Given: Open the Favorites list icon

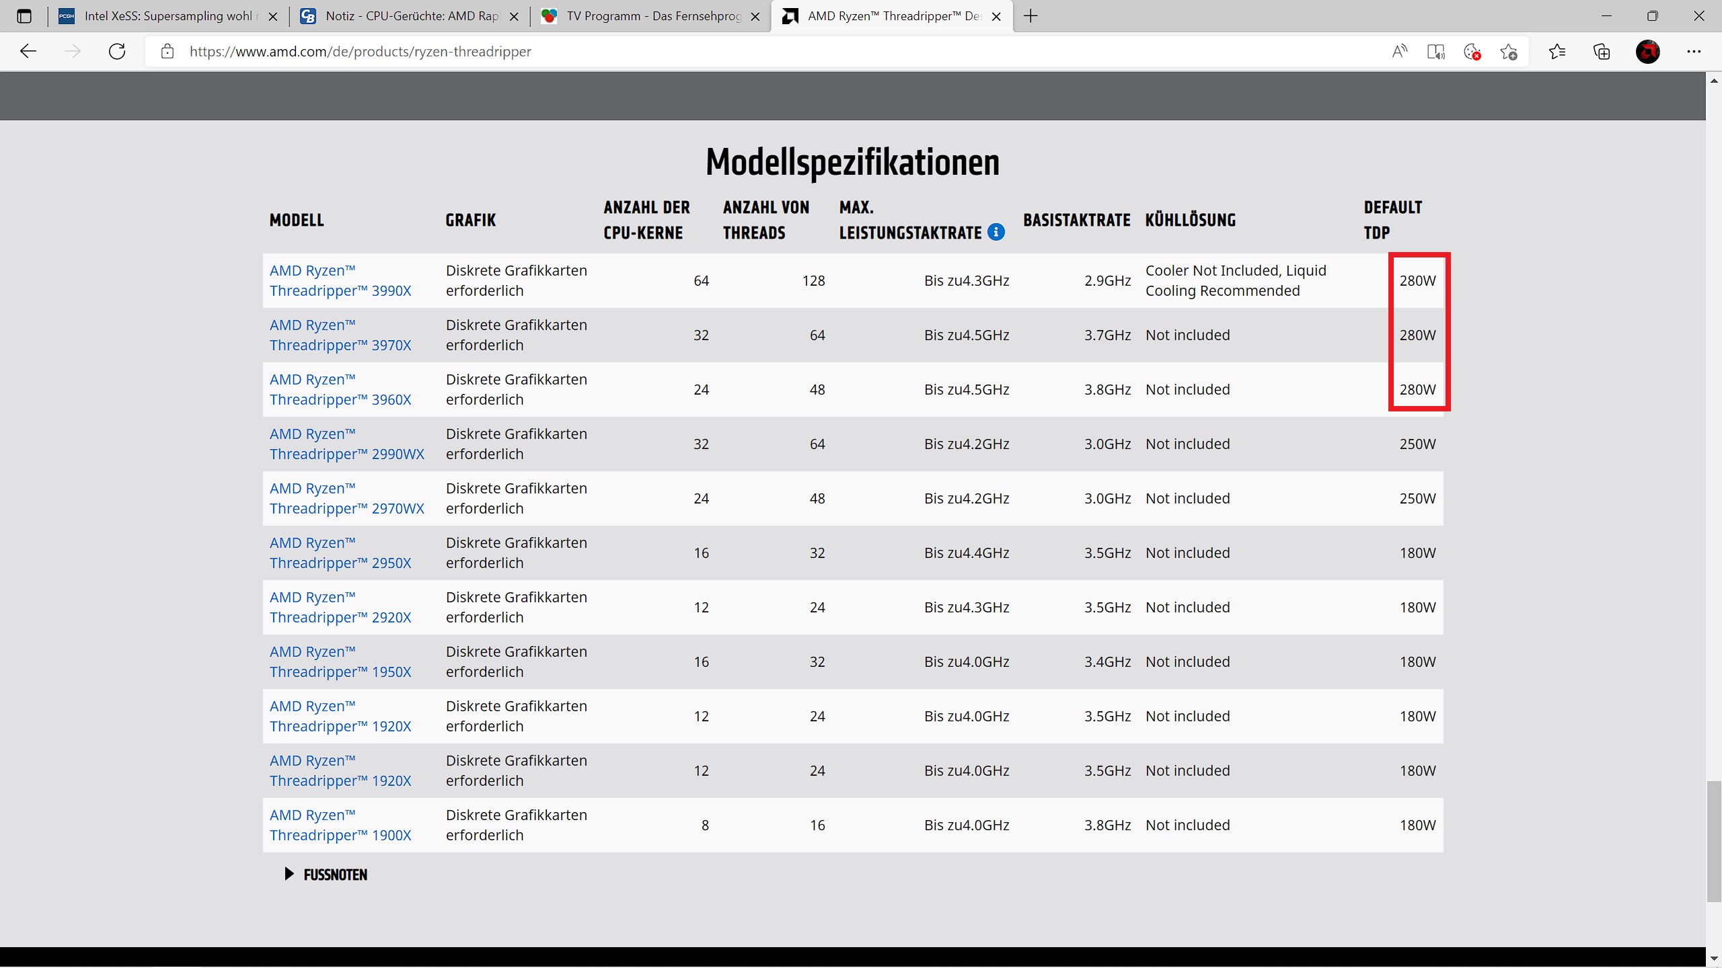Looking at the screenshot, I should pos(1557,52).
